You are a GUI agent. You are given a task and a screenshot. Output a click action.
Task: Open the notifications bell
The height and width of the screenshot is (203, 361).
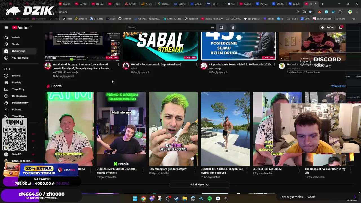tap(341, 27)
